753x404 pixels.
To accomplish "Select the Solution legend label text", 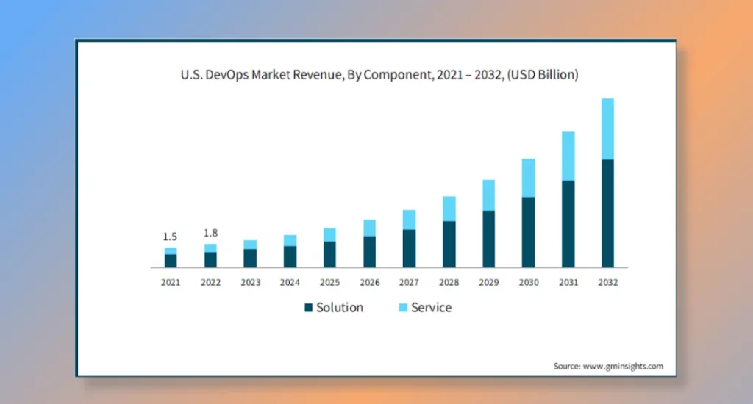I will (x=340, y=308).
